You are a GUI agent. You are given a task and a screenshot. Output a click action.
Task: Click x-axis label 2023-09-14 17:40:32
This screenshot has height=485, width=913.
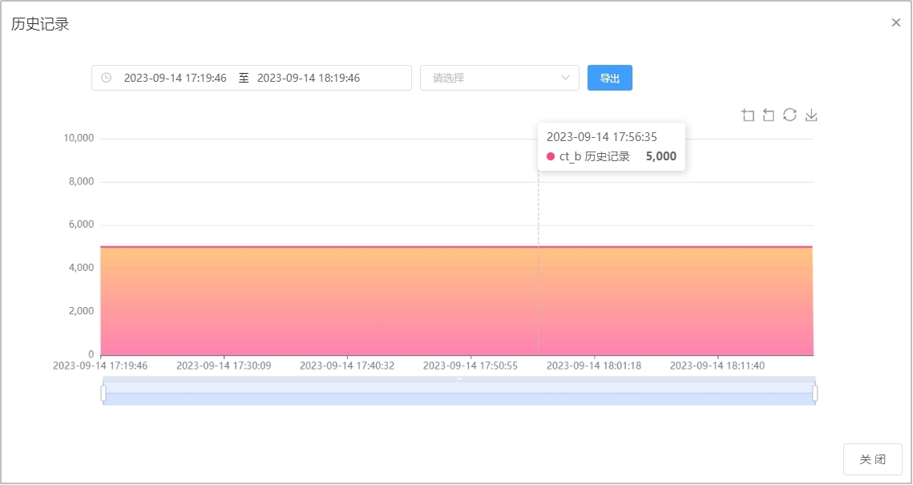pos(347,366)
